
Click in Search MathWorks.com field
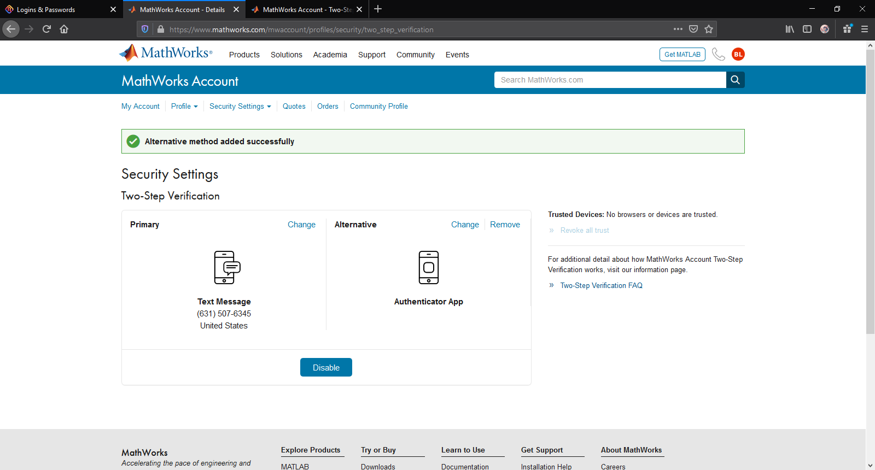coord(610,80)
